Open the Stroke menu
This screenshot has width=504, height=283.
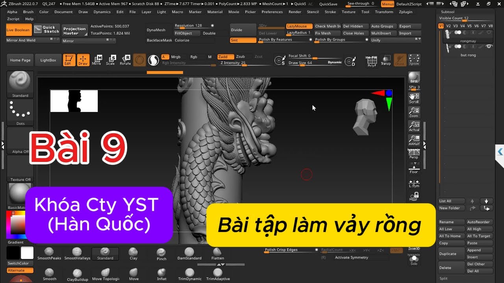click(x=330, y=12)
